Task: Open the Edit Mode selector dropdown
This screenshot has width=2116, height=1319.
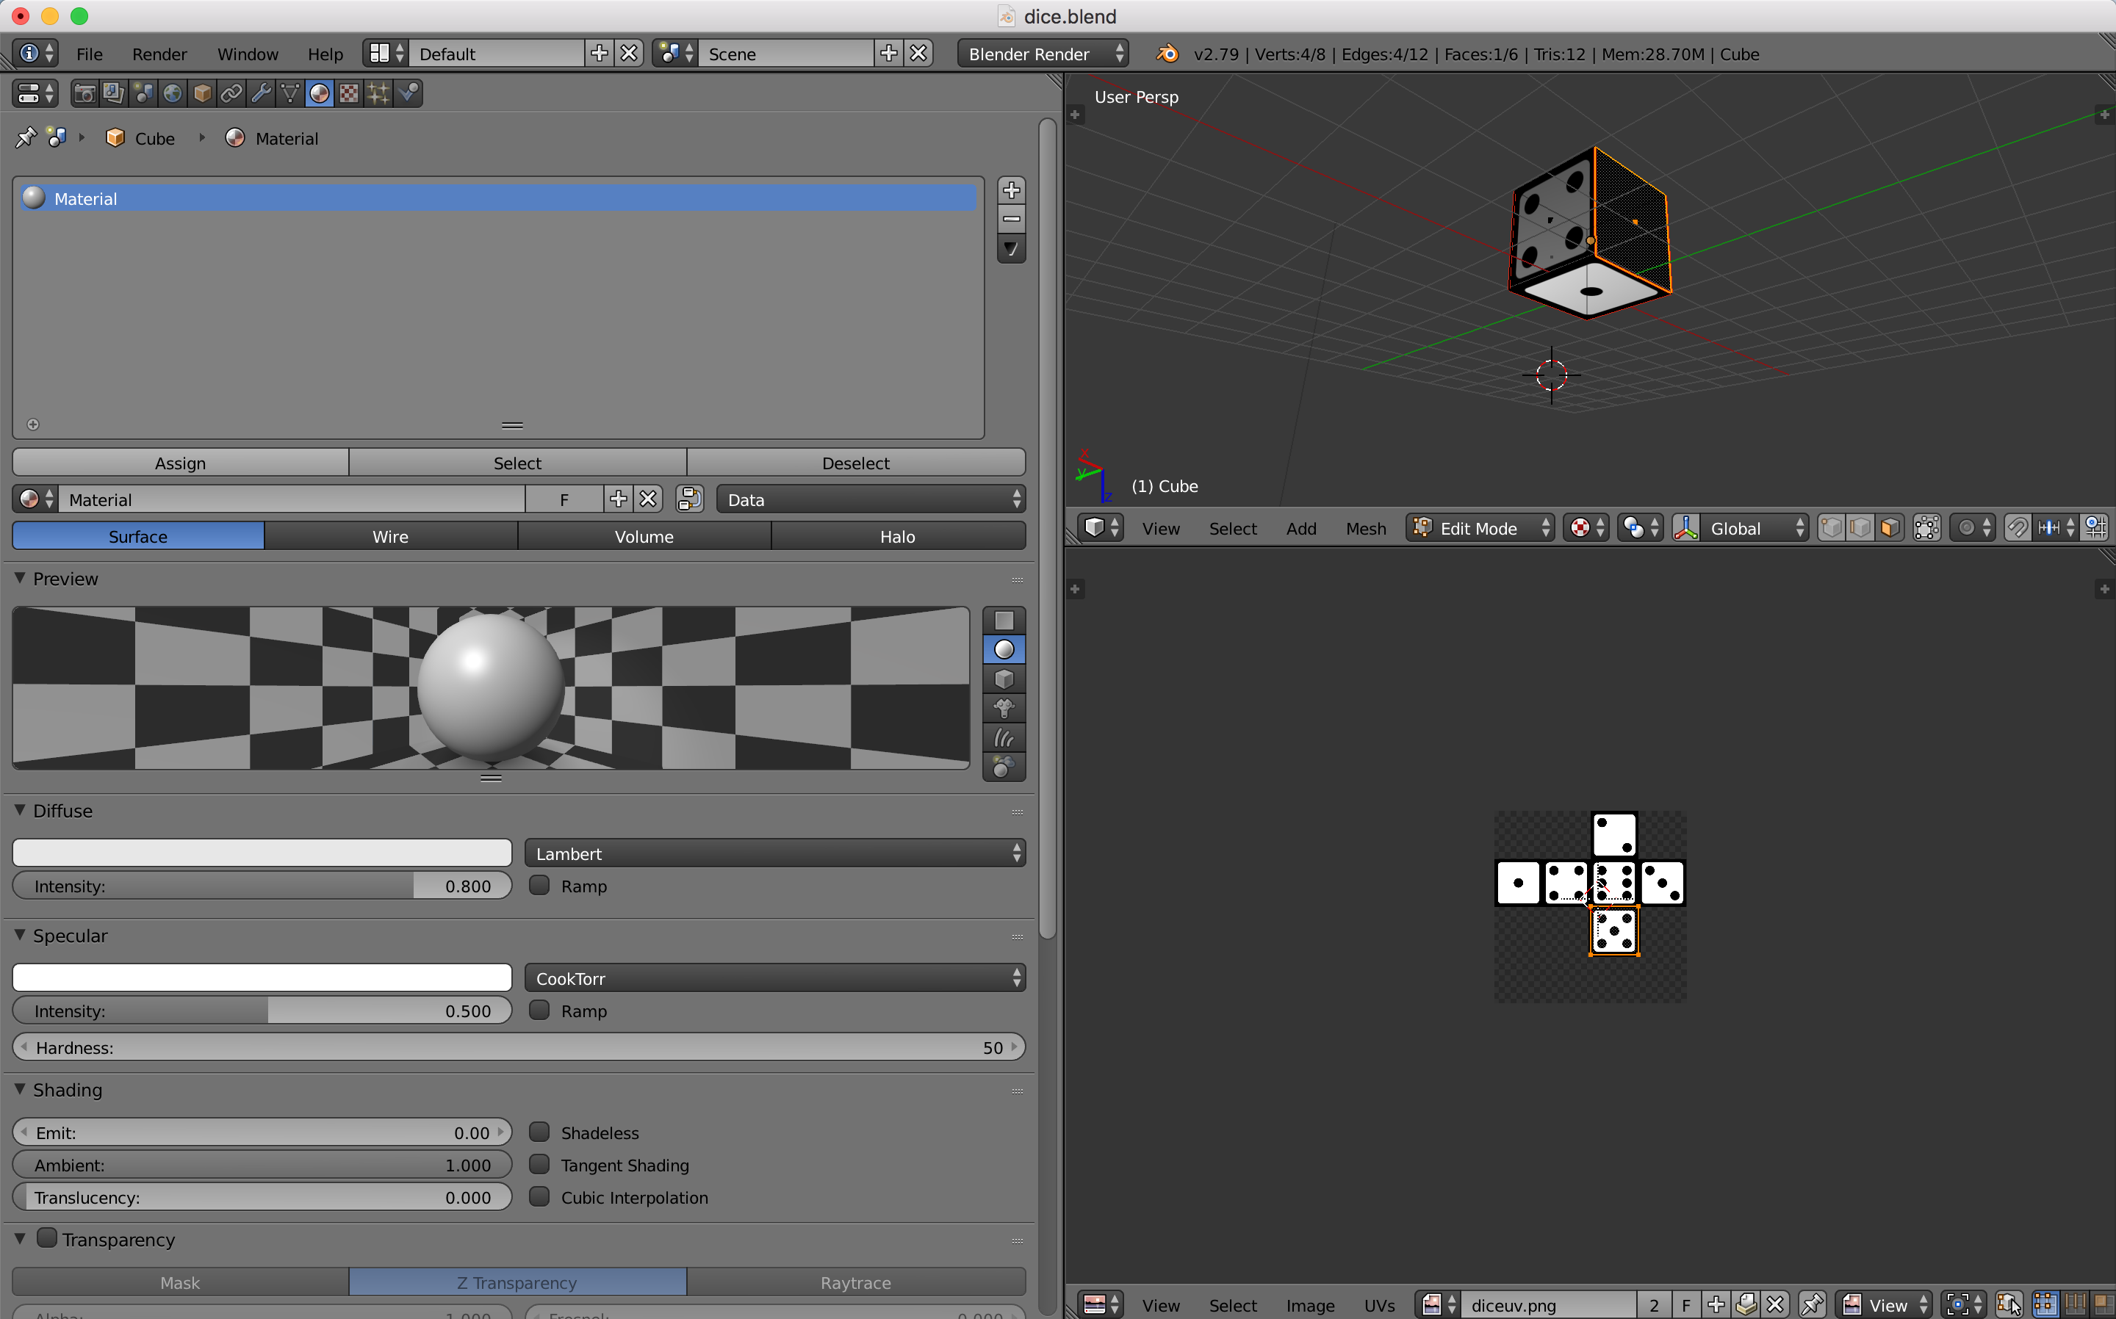Action: [x=1480, y=528]
